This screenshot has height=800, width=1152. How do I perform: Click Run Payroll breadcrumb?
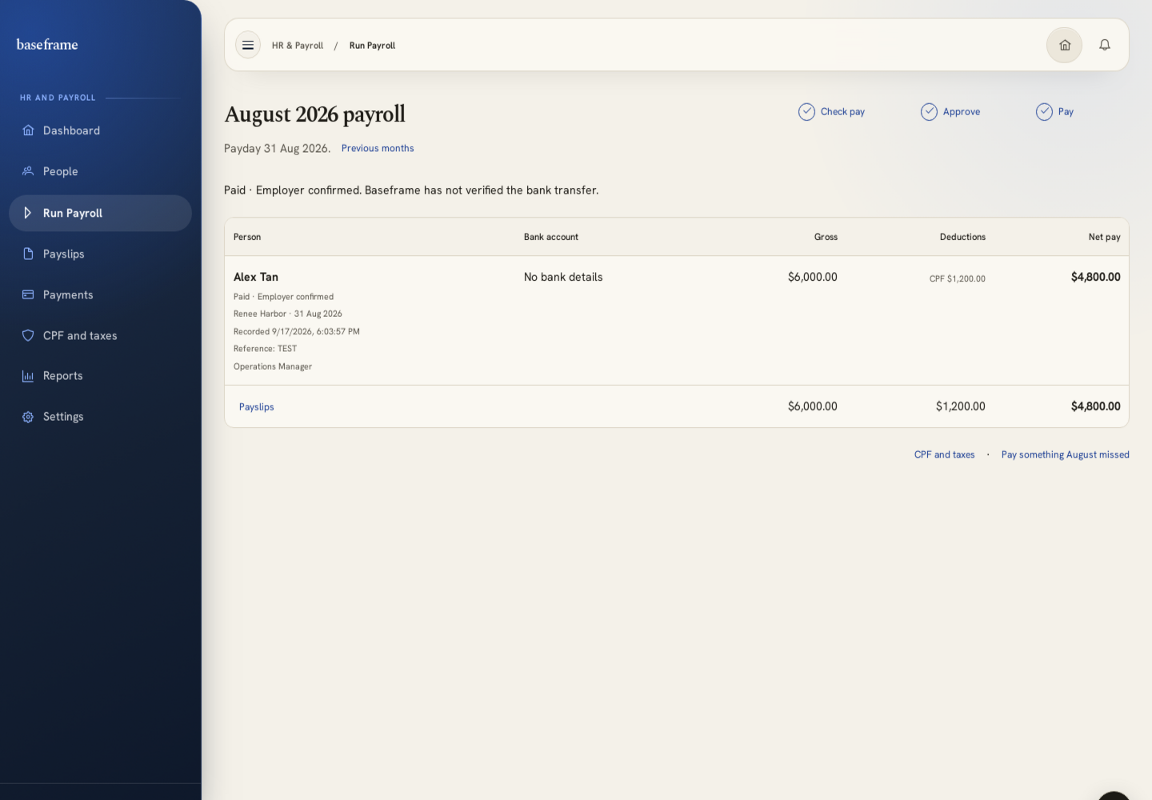tap(372, 46)
